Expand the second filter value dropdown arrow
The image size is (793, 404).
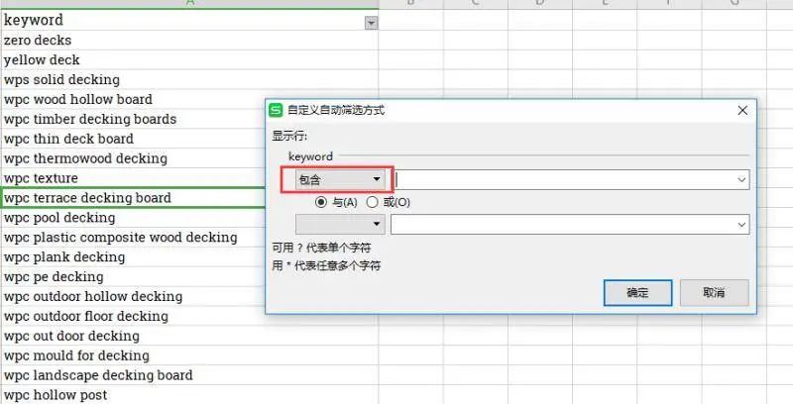pos(741,225)
